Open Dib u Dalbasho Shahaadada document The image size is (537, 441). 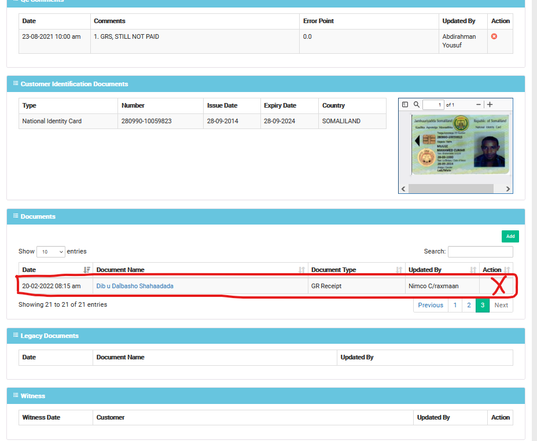(135, 286)
